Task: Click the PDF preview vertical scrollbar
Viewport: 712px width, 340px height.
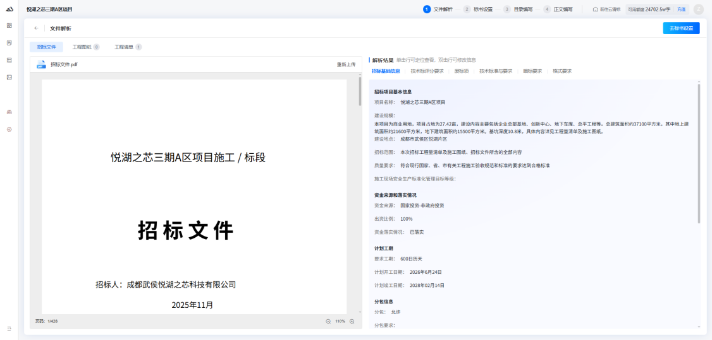Action: tap(360, 91)
